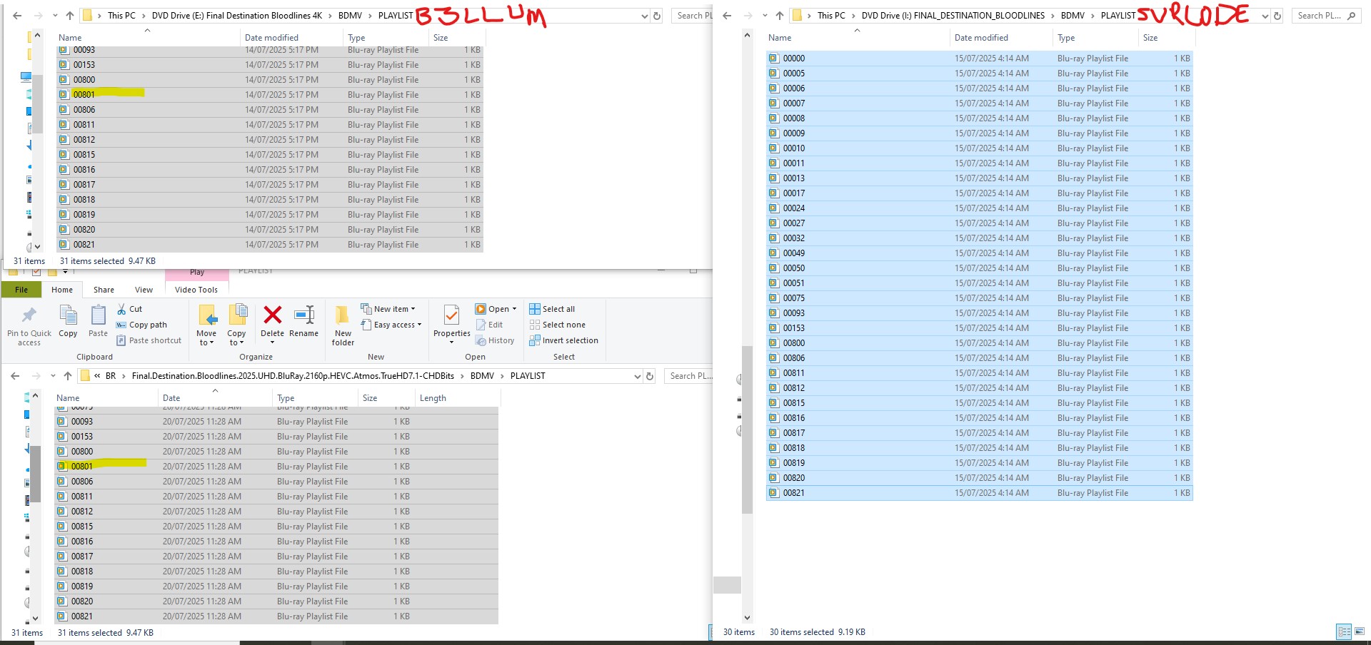Go back in the right Explorer window
Viewport: 1371px width, 645px height.
(x=727, y=16)
